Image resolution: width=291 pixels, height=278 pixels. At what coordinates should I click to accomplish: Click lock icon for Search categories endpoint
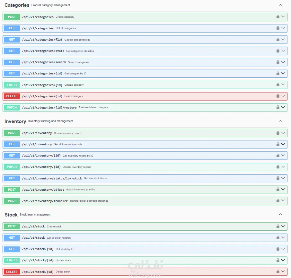click(x=278, y=62)
